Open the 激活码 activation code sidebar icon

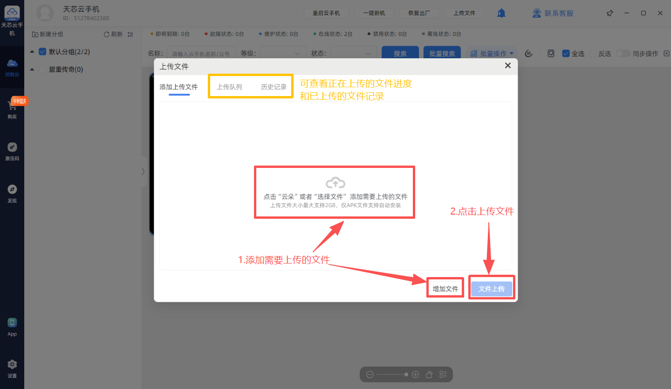coord(12,147)
